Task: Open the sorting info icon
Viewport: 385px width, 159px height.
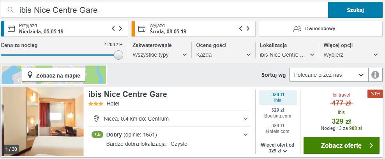Action: pos(375,75)
